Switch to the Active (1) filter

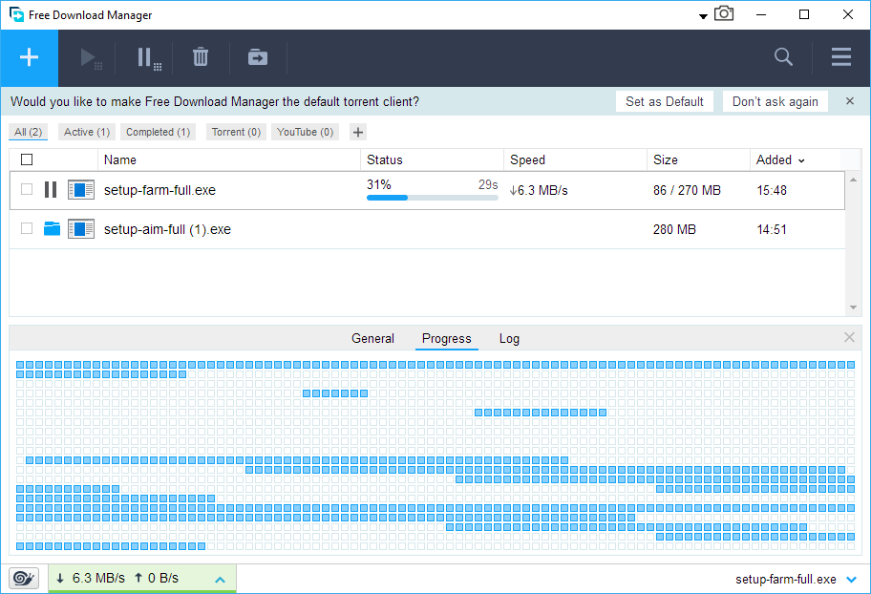pyautogui.click(x=87, y=132)
